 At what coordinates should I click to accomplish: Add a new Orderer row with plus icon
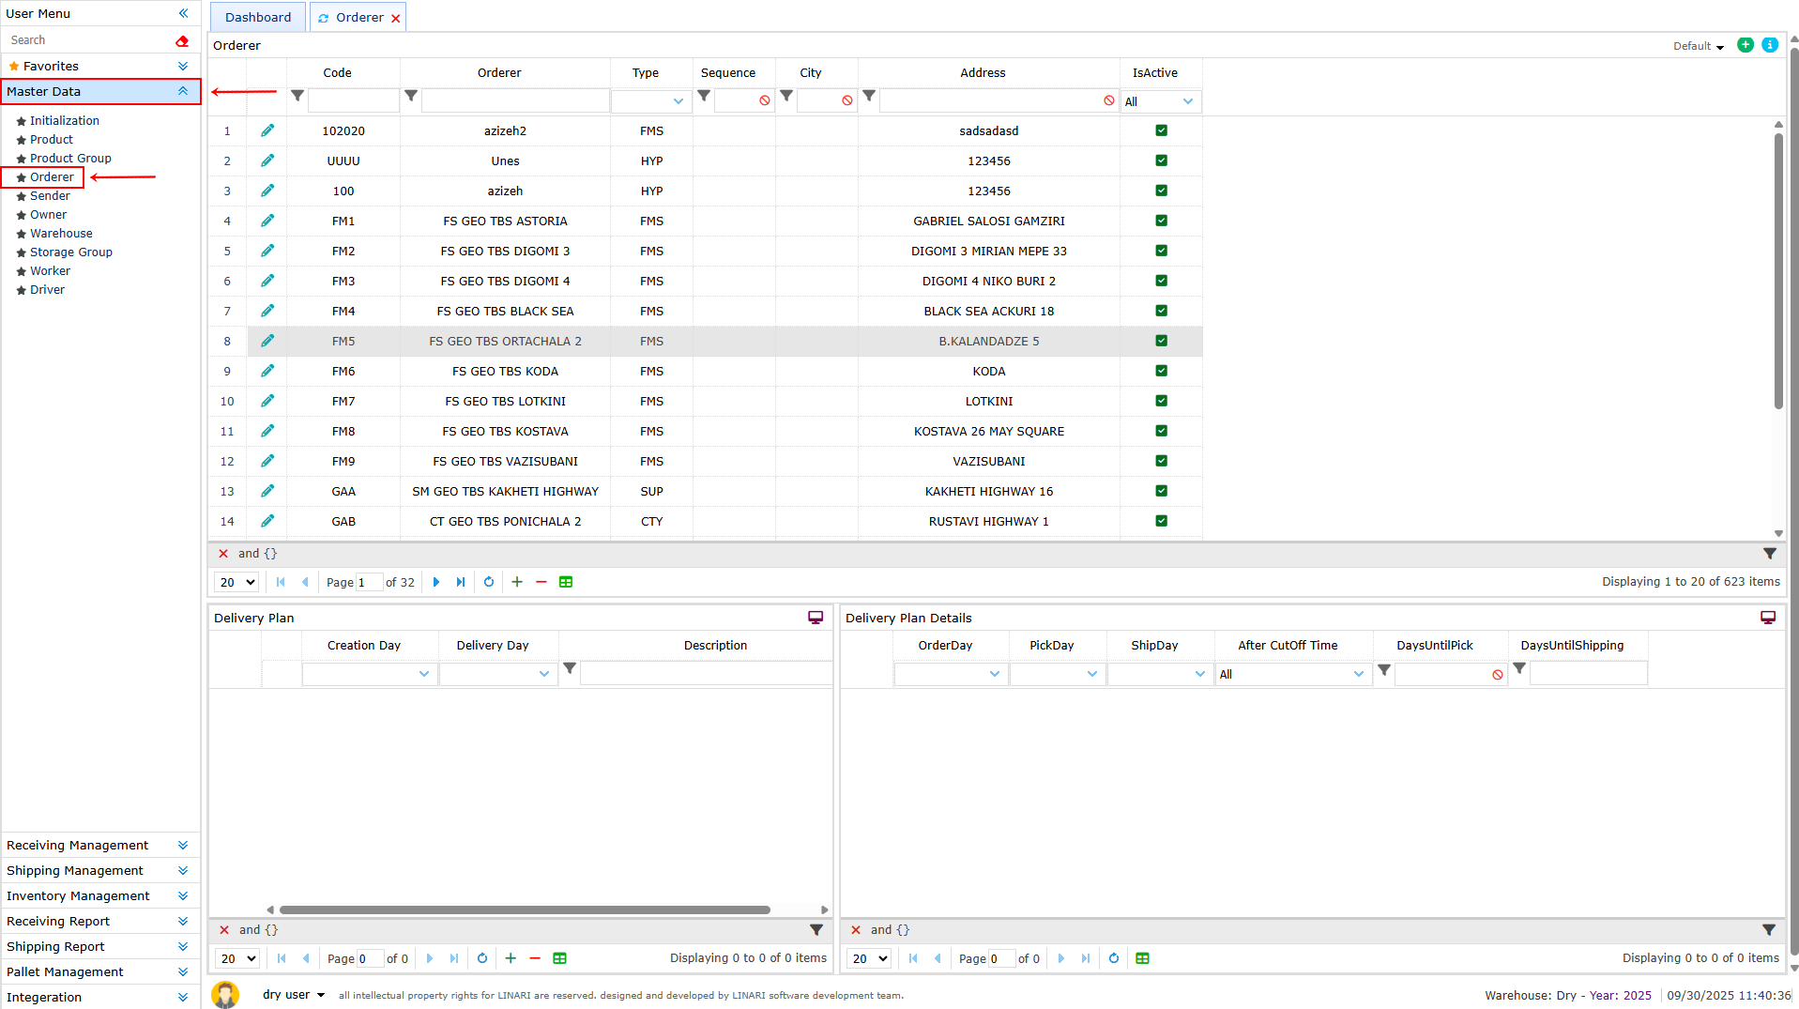coord(517,582)
